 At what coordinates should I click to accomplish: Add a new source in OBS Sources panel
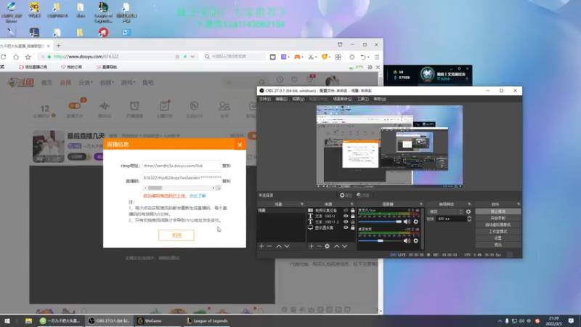point(312,246)
